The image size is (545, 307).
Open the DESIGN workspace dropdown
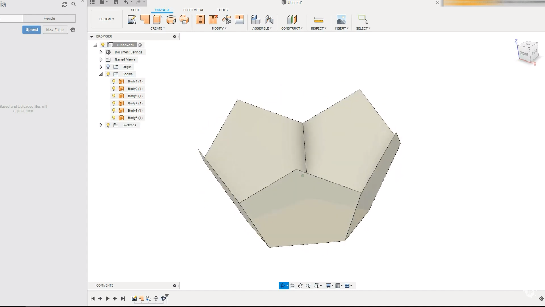[x=107, y=19]
